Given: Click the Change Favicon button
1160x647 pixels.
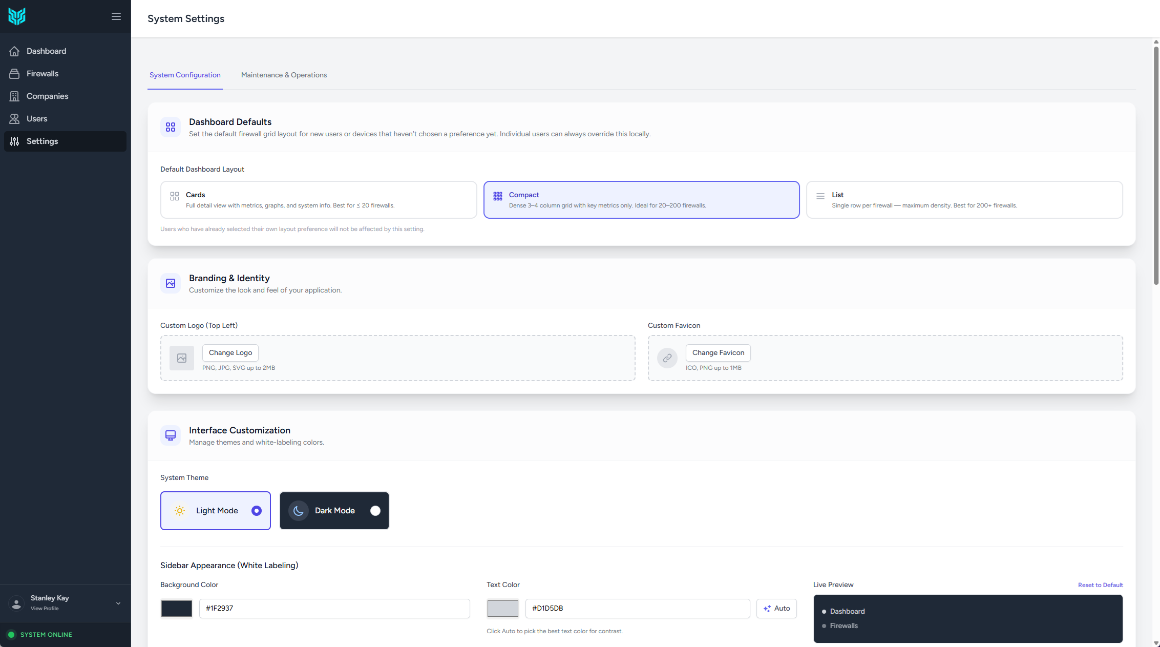Looking at the screenshot, I should click(718, 353).
